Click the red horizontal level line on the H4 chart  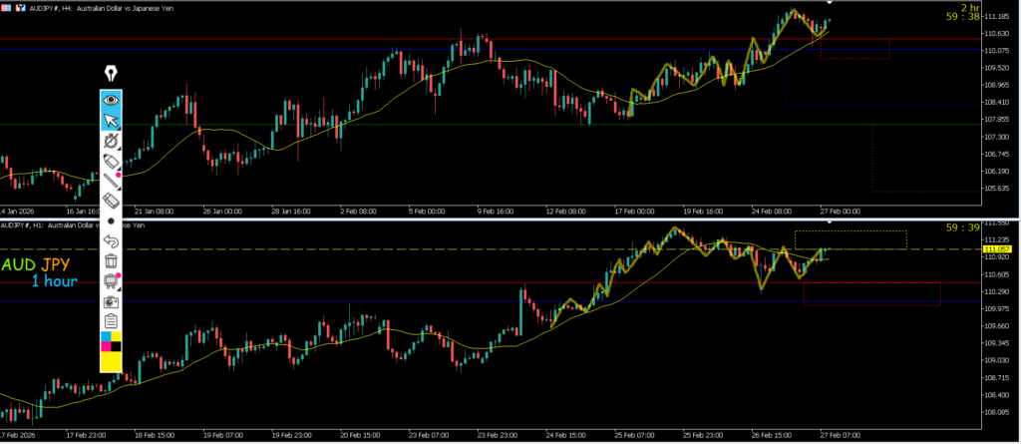299,39
